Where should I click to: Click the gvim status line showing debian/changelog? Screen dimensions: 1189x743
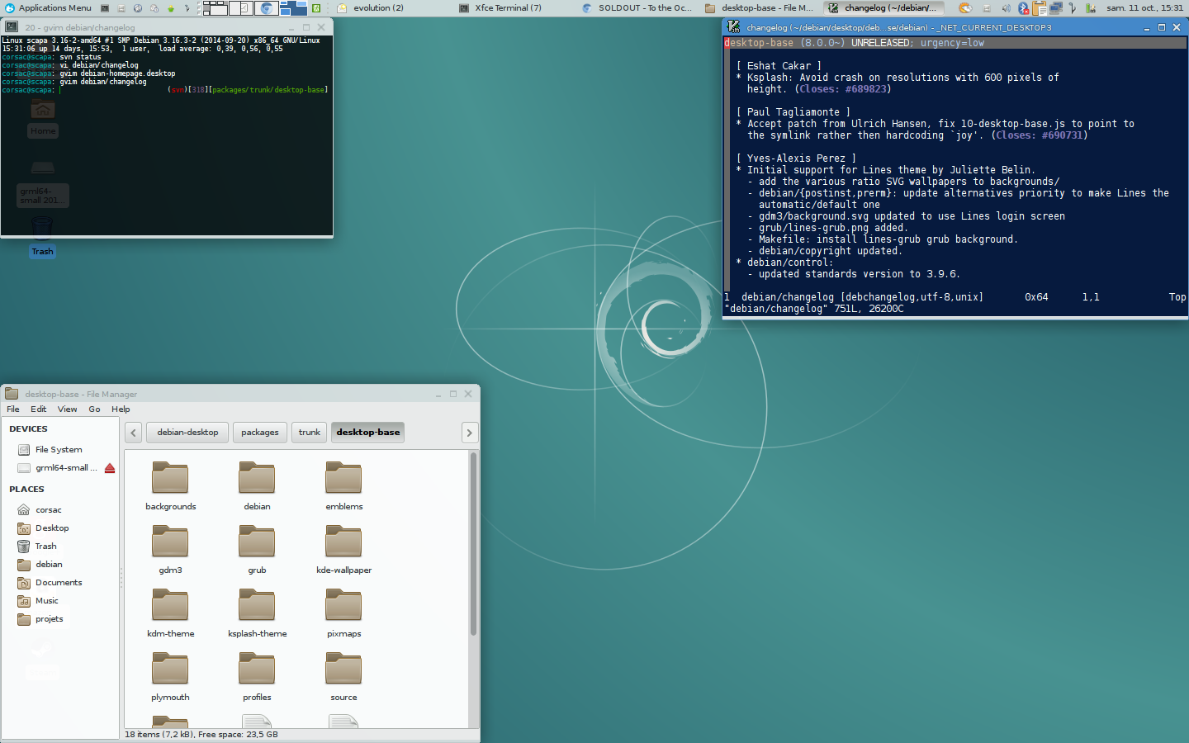tap(955, 297)
